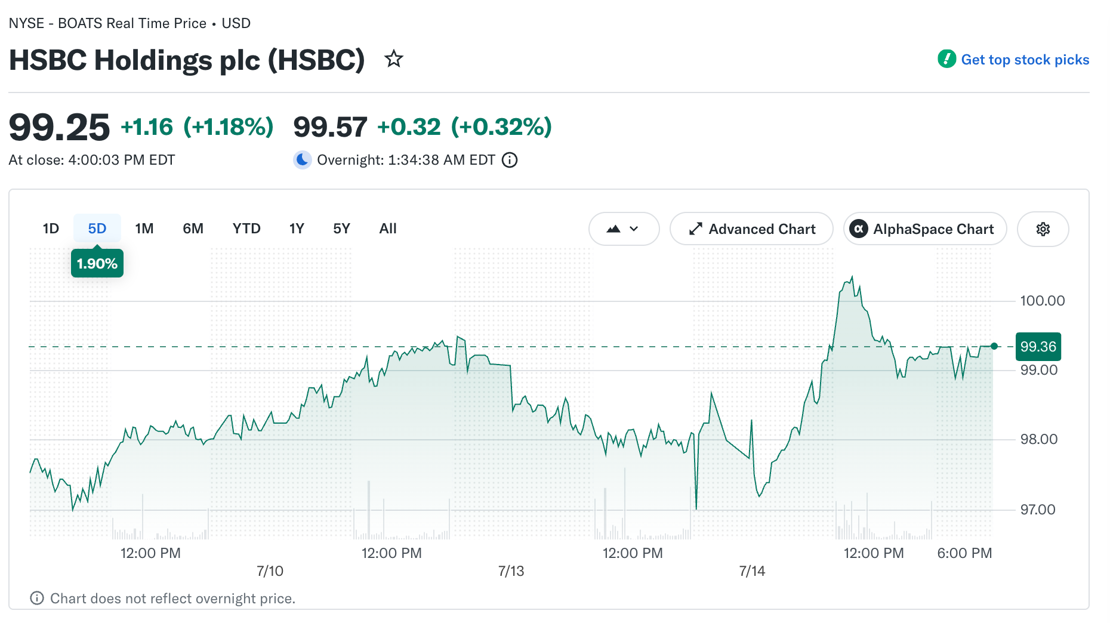Click the current price marker dot on chart
The image size is (1110, 623).
994,346
